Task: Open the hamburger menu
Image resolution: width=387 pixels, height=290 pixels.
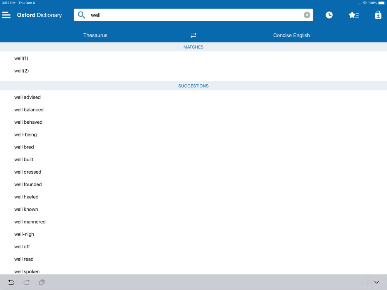Action: [7, 15]
